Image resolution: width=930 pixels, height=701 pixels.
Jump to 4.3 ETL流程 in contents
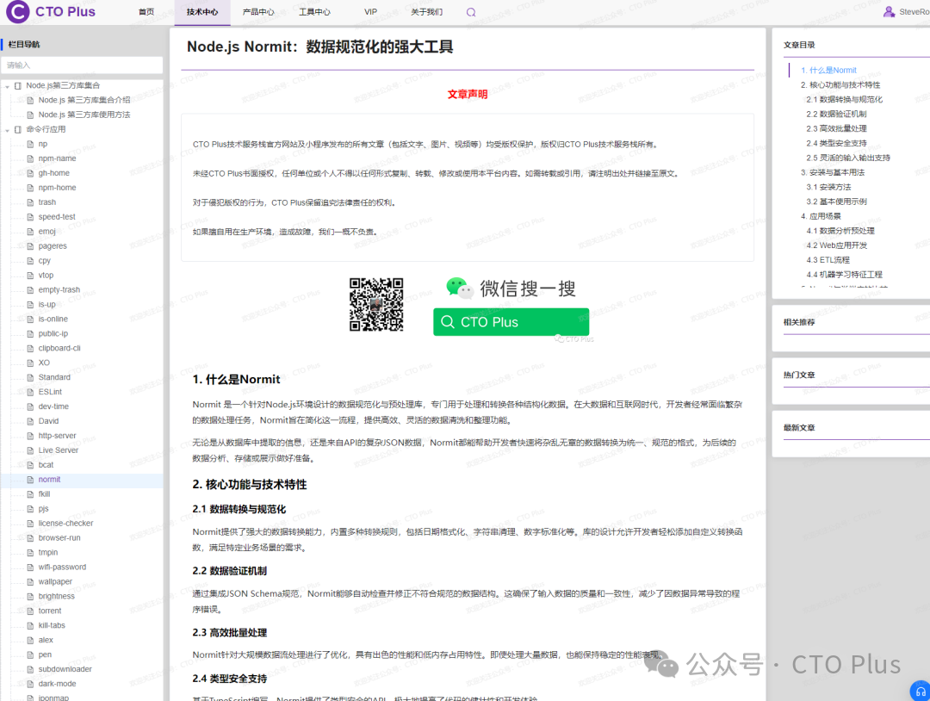pyautogui.click(x=828, y=260)
